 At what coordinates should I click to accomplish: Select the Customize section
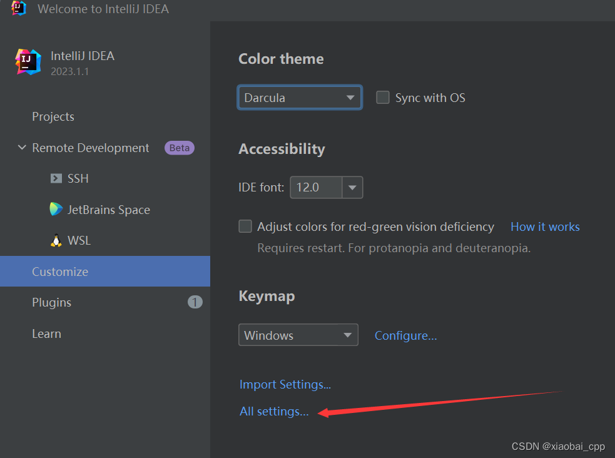click(105, 272)
